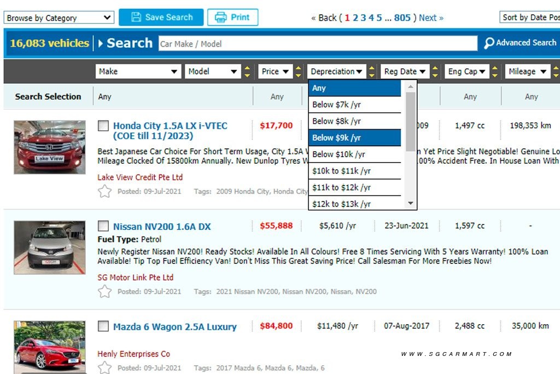Open the Make filter dropdown

point(138,72)
